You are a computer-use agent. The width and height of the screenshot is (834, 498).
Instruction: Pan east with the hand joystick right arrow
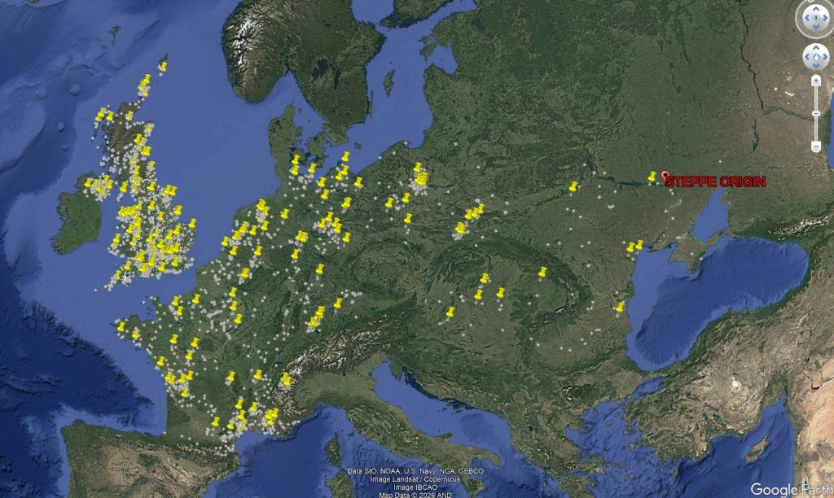(825, 56)
